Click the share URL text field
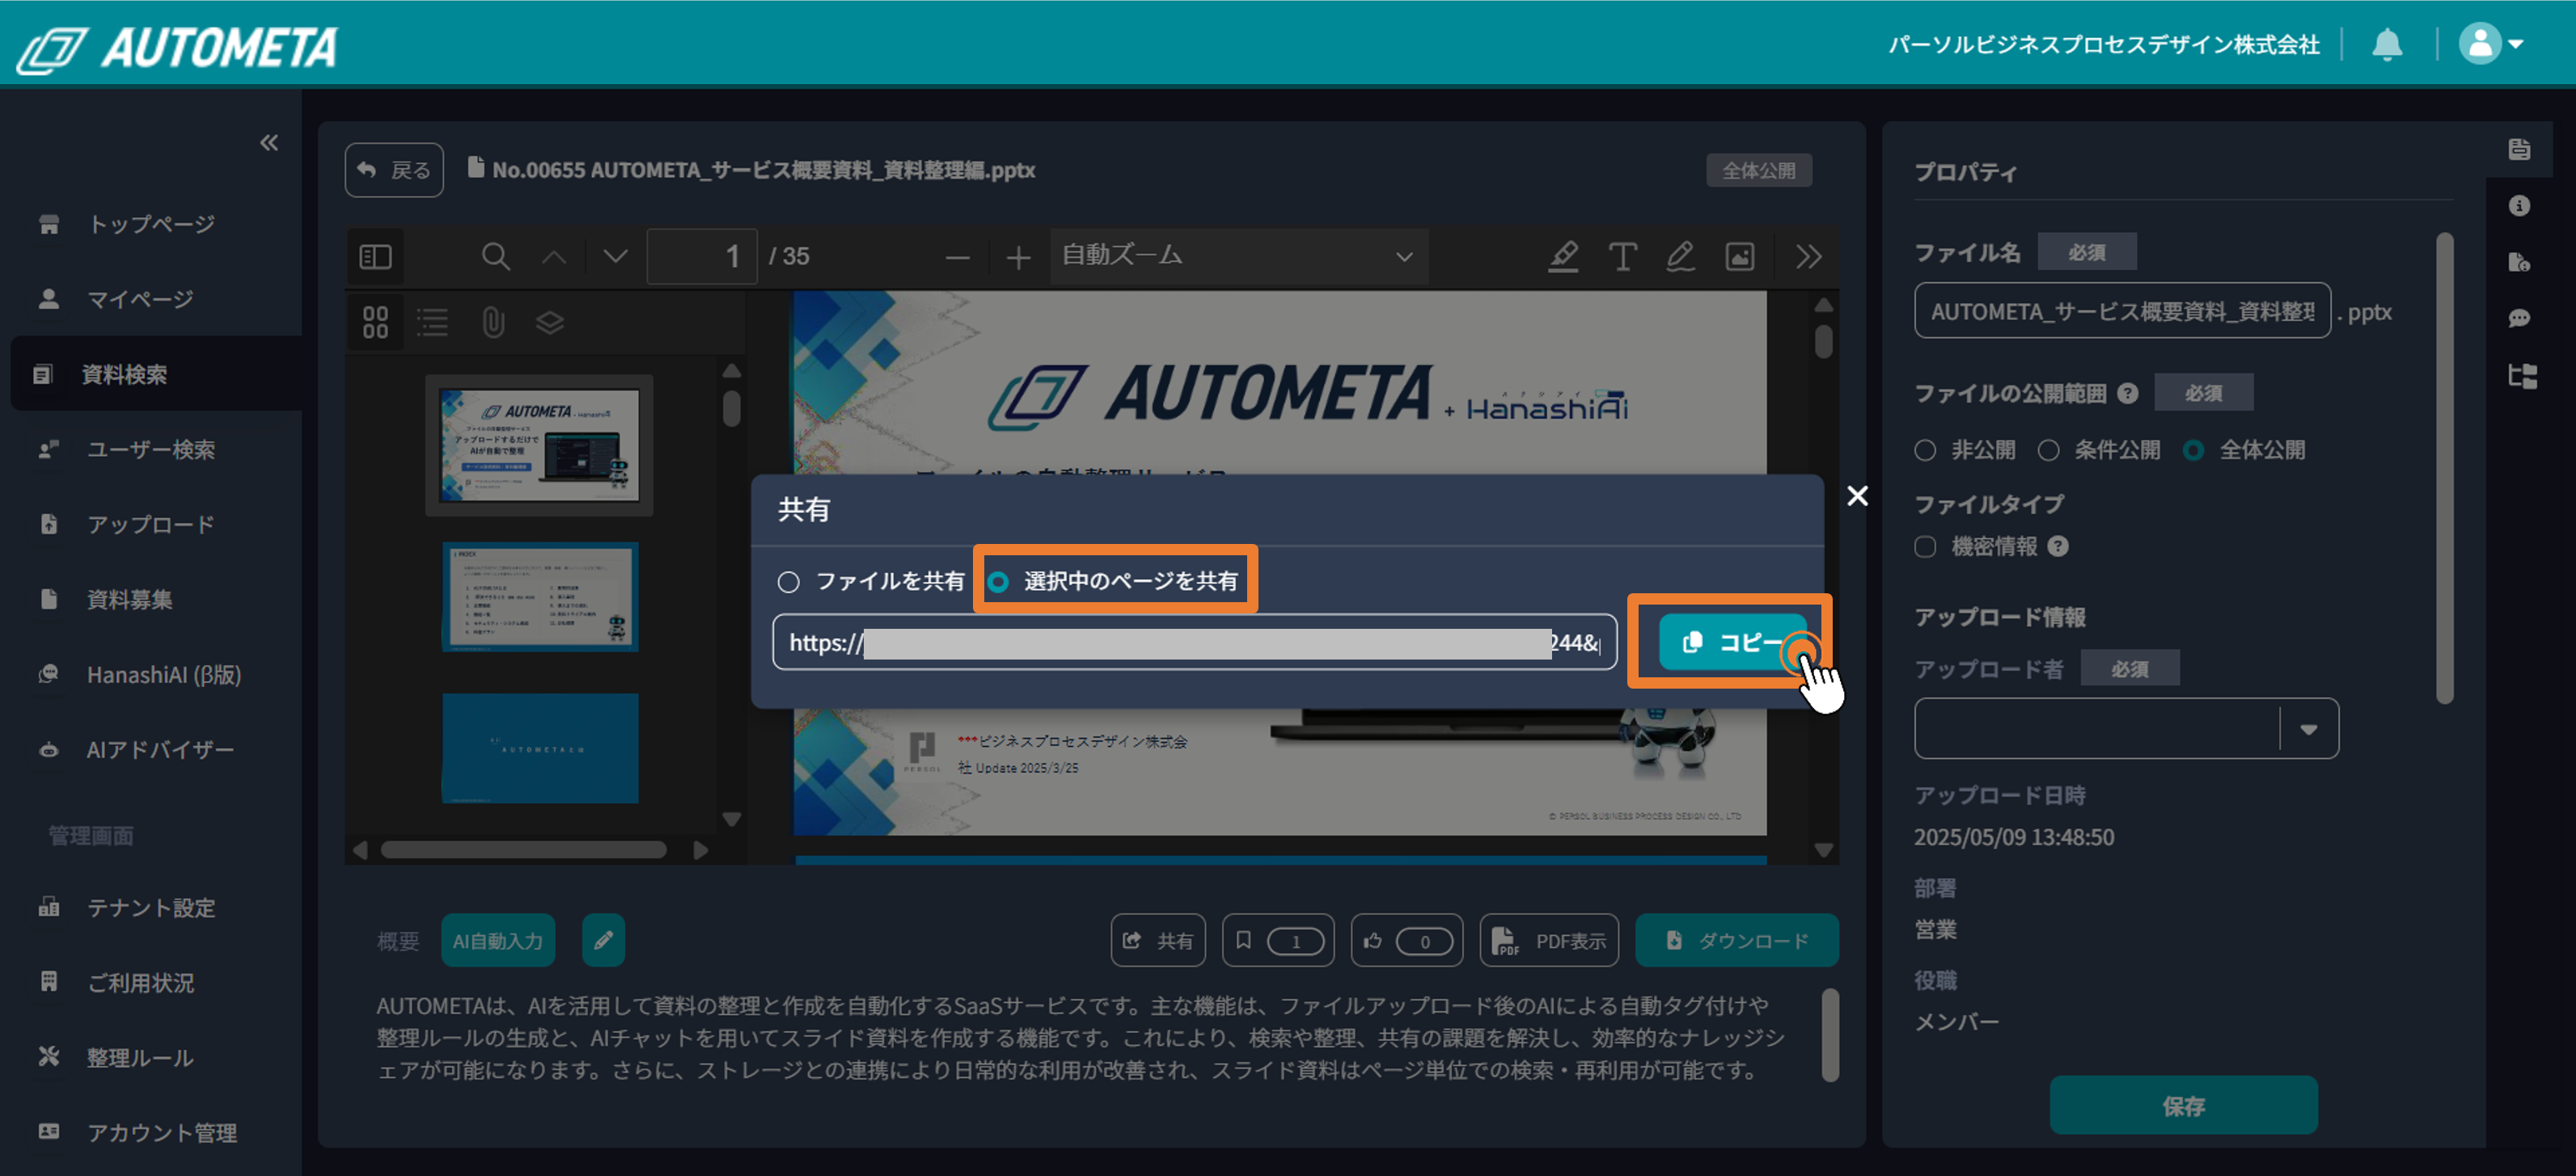 pyautogui.click(x=1194, y=643)
